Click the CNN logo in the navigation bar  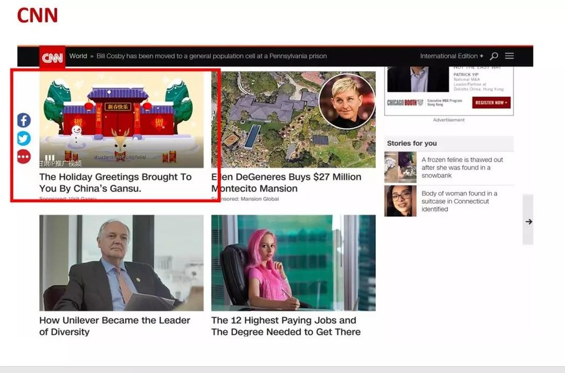coord(52,57)
